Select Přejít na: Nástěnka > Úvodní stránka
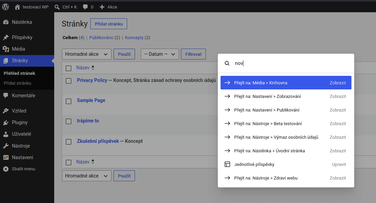The height and width of the screenshot is (203, 376). pyautogui.click(x=286, y=151)
